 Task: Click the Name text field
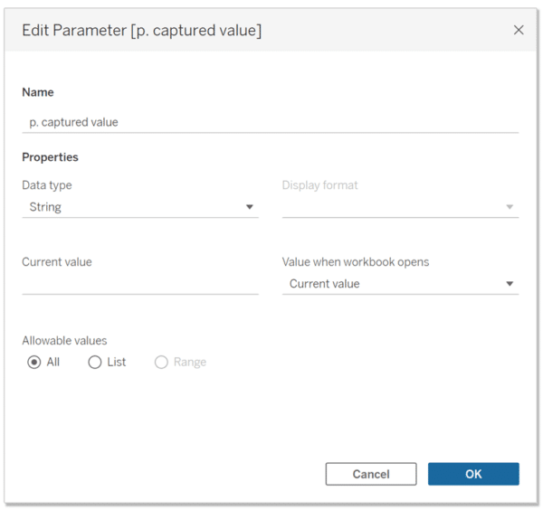(270, 122)
